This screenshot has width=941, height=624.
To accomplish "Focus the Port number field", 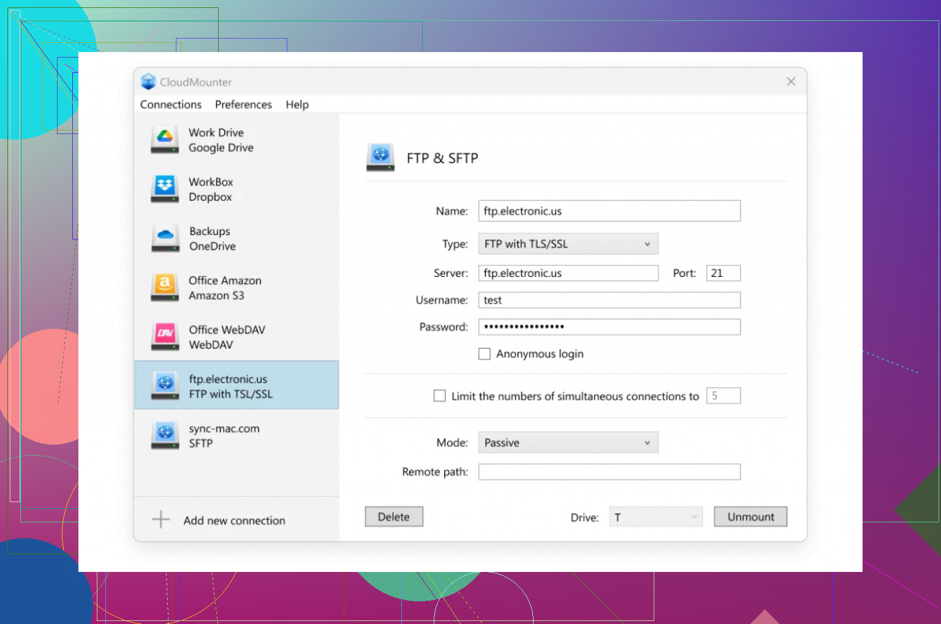I will 723,273.
